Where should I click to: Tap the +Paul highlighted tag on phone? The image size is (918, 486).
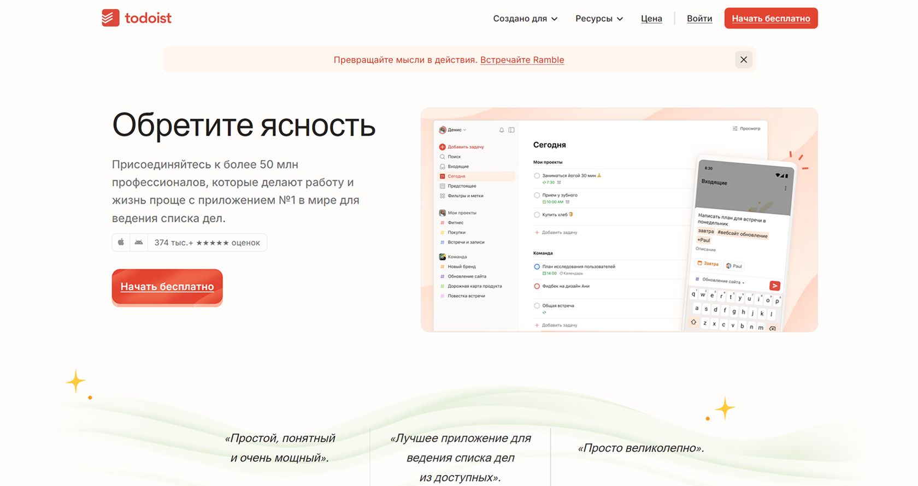pyautogui.click(x=703, y=240)
